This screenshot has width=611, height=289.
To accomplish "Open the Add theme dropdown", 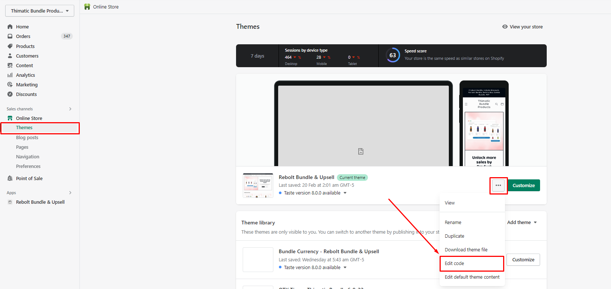I will [x=522, y=222].
